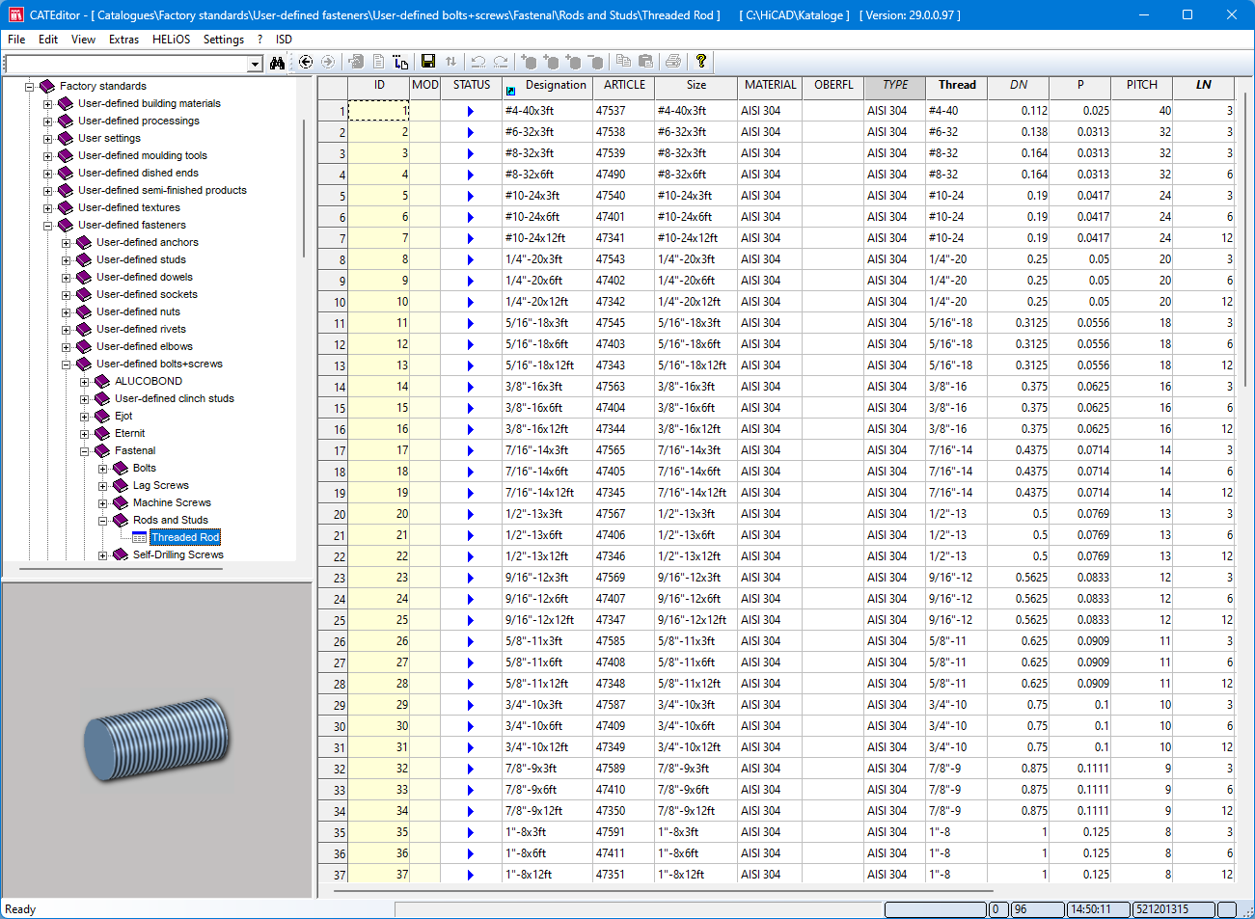Click the MATERIAL column header
Image resolution: width=1255 pixels, height=919 pixels.
771,86
